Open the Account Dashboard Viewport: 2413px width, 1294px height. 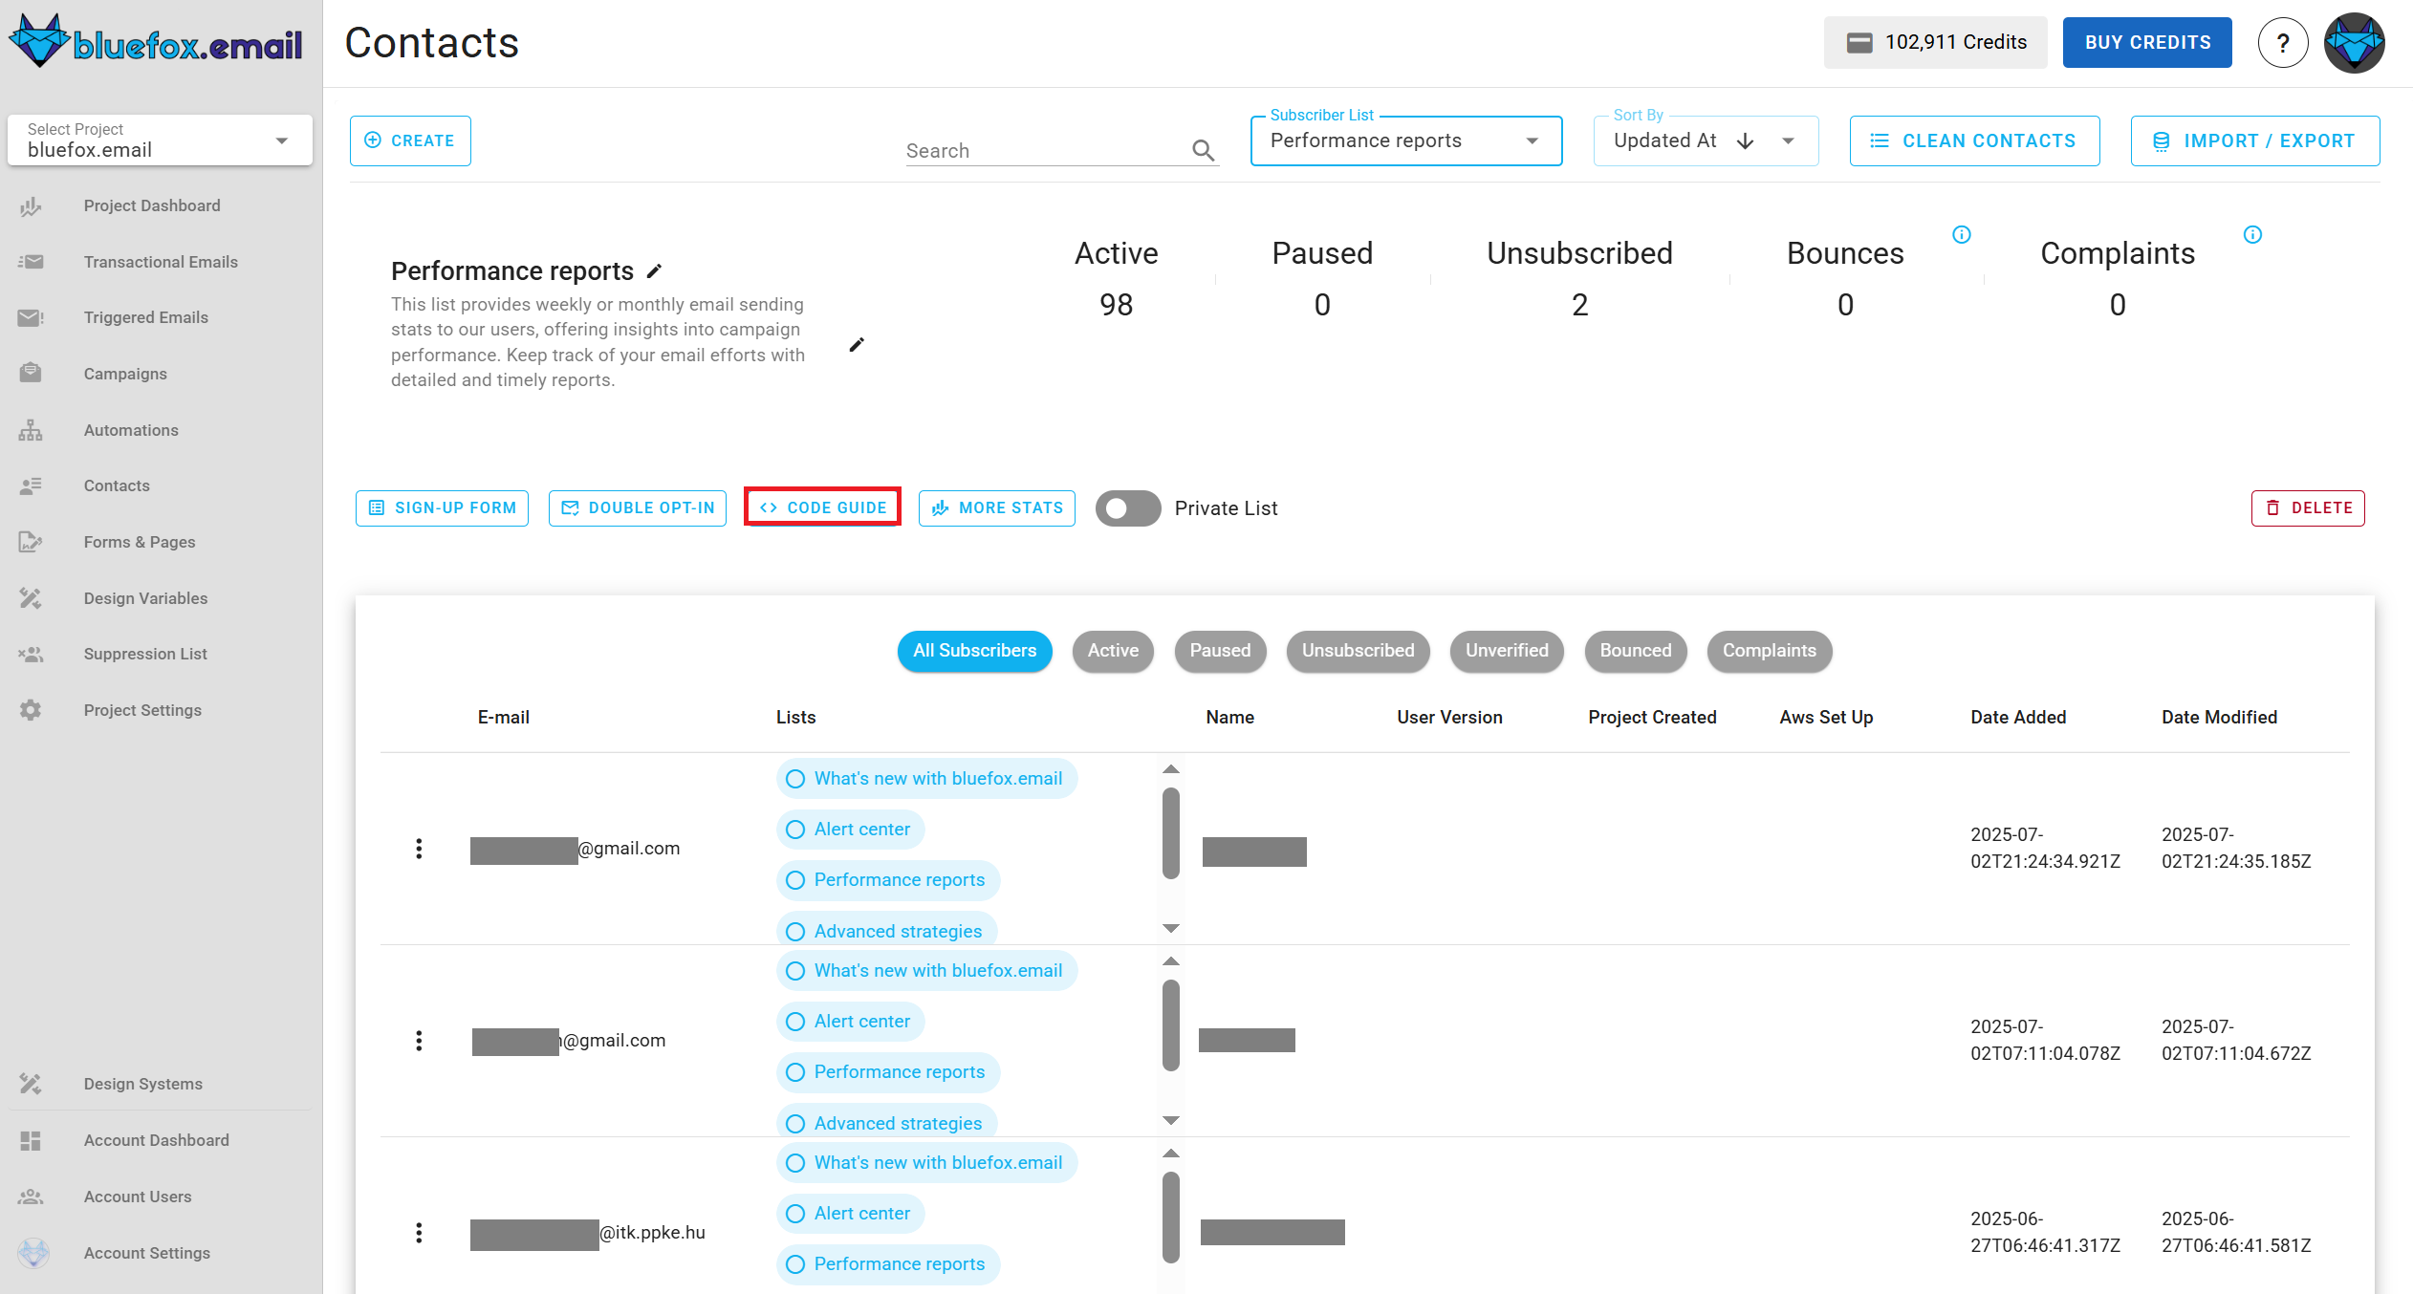157,1140
